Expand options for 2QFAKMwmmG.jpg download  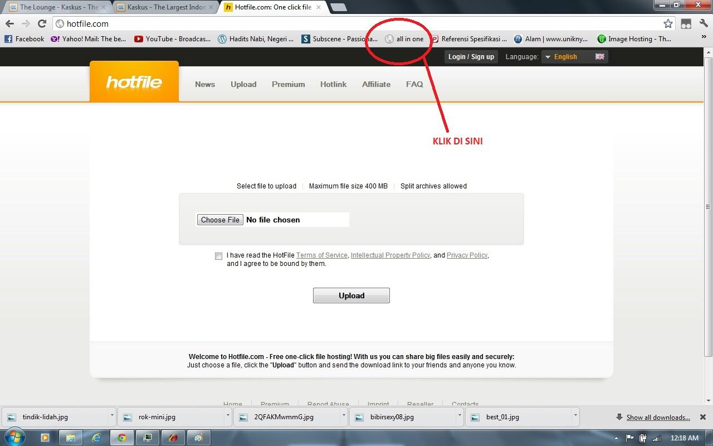coord(344,415)
